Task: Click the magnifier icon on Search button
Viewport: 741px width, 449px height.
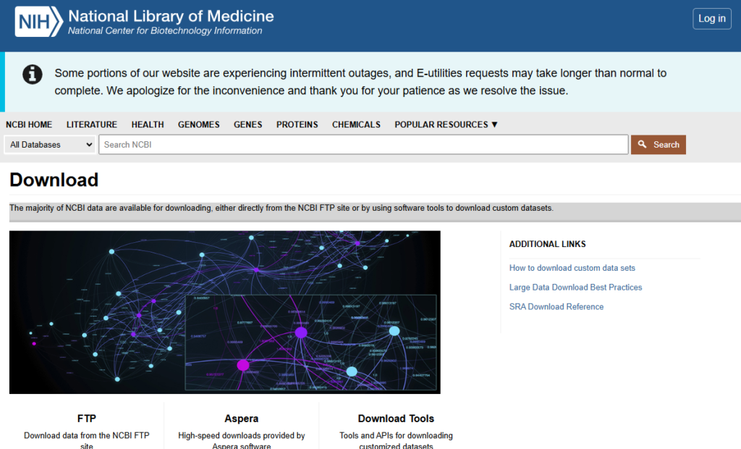Action: tap(642, 145)
